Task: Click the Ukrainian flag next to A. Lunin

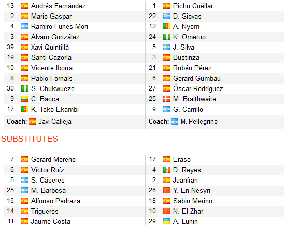Action: click(167, 221)
